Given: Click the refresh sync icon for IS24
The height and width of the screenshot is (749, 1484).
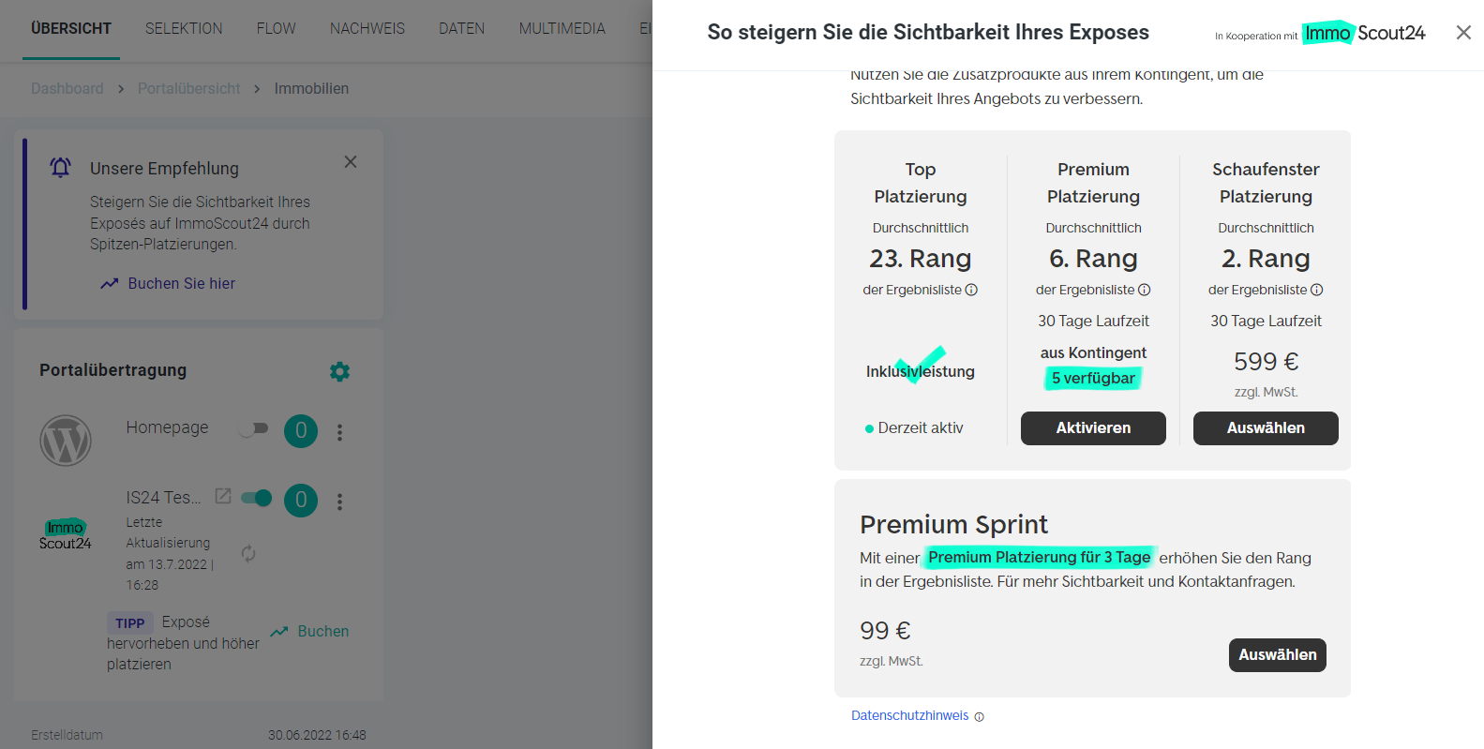Looking at the screenshot, I should 248,554.
